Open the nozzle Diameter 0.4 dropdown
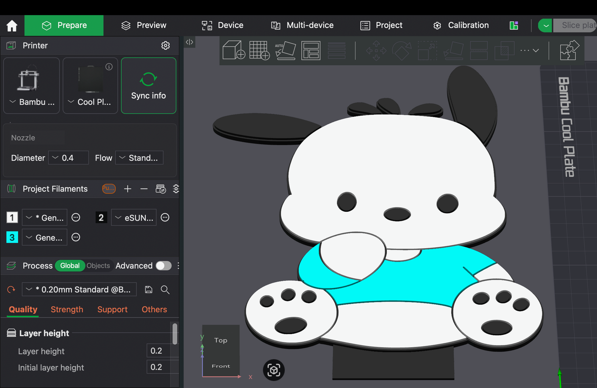 [68, 158]
